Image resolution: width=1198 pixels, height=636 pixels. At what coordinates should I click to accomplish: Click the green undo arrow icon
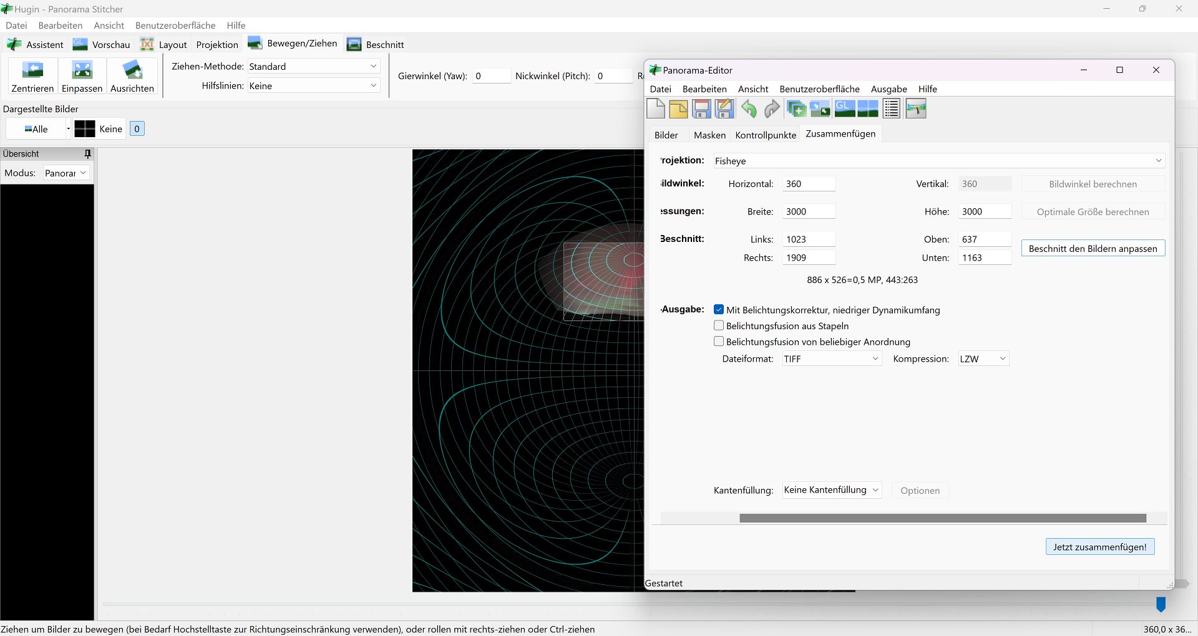point(749,109)
